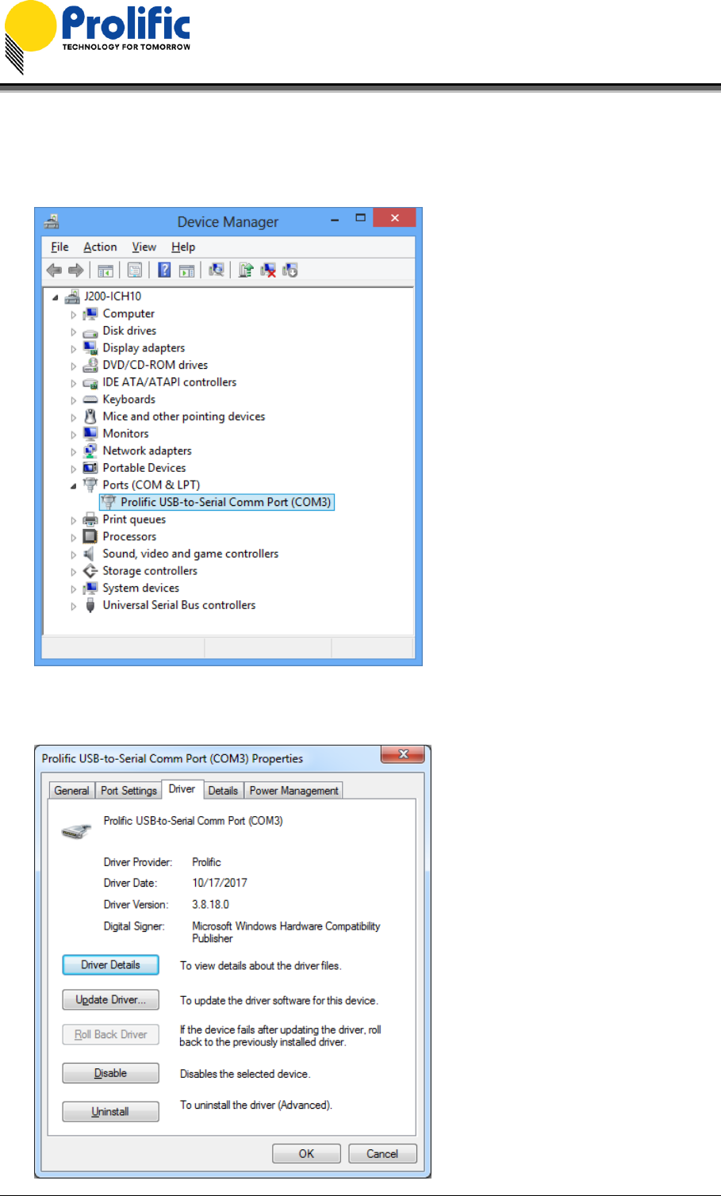Click the Driver Details button

pos(110,964)
